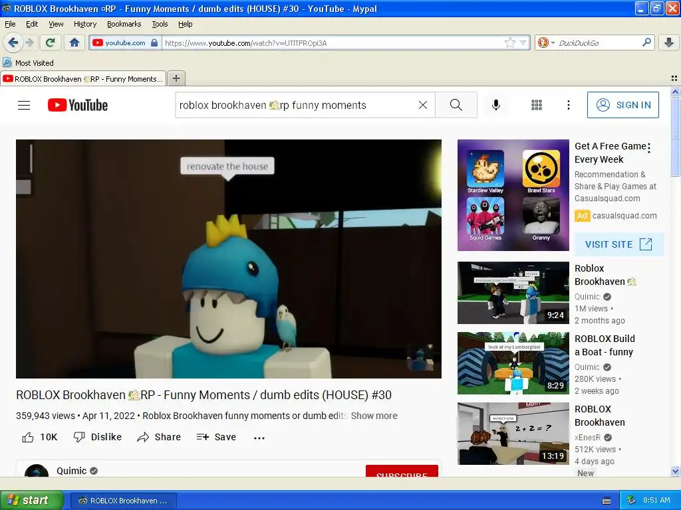The width and height of the screenshot is (681, 510).
Task: Open the casualsquad.com ad link
Action: (x=624, y=216)
